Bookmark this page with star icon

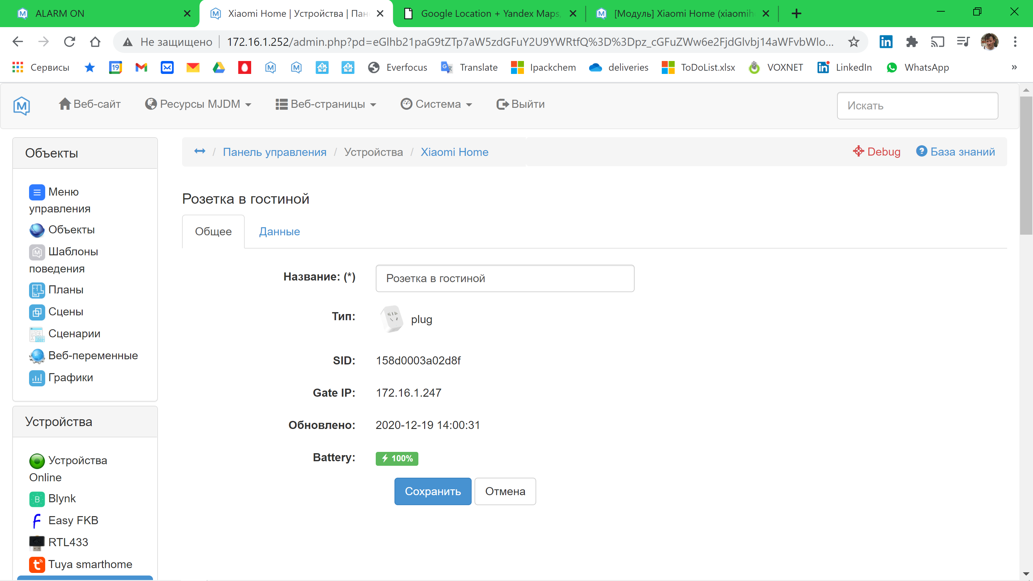(x=853, y=42)
